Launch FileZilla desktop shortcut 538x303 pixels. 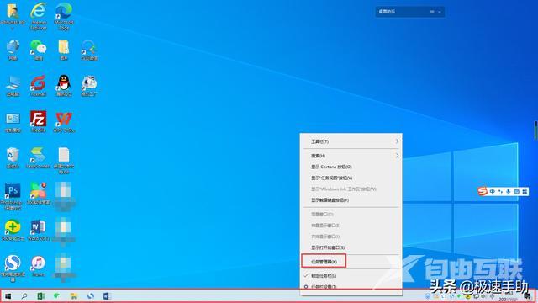coord(38,121)
